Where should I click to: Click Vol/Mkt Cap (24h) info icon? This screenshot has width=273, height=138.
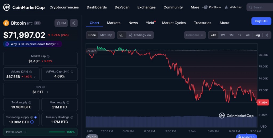point(72,72)
